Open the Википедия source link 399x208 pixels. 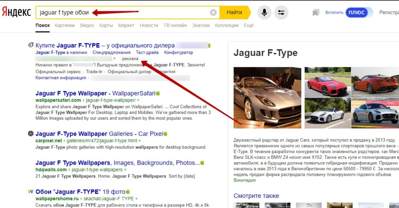tap(245, 180)
